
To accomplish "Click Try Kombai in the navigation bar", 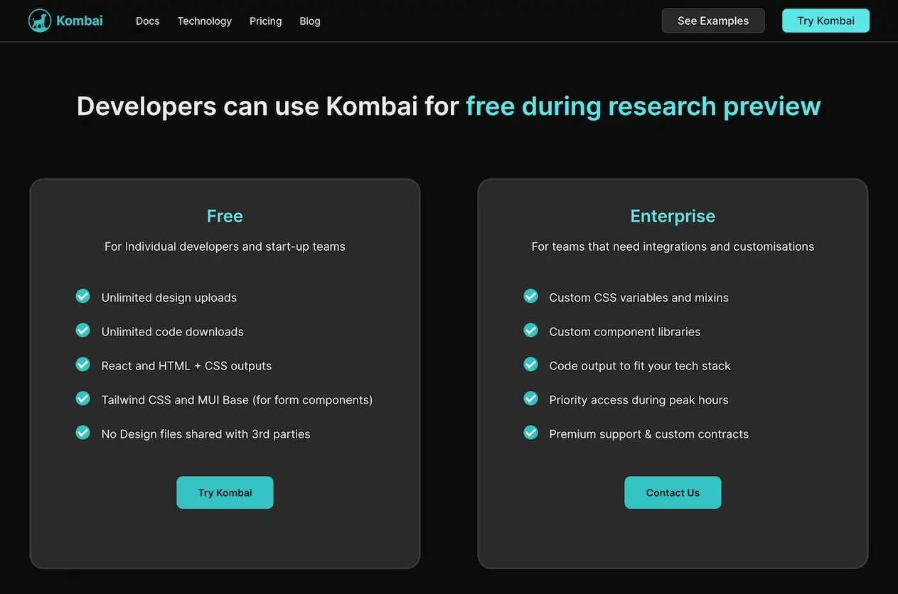I will pyautogui.click(x=825, y=21).
